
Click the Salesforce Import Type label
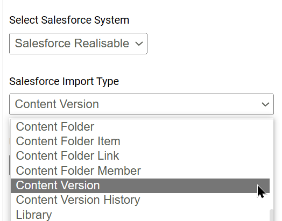point(64,81)
